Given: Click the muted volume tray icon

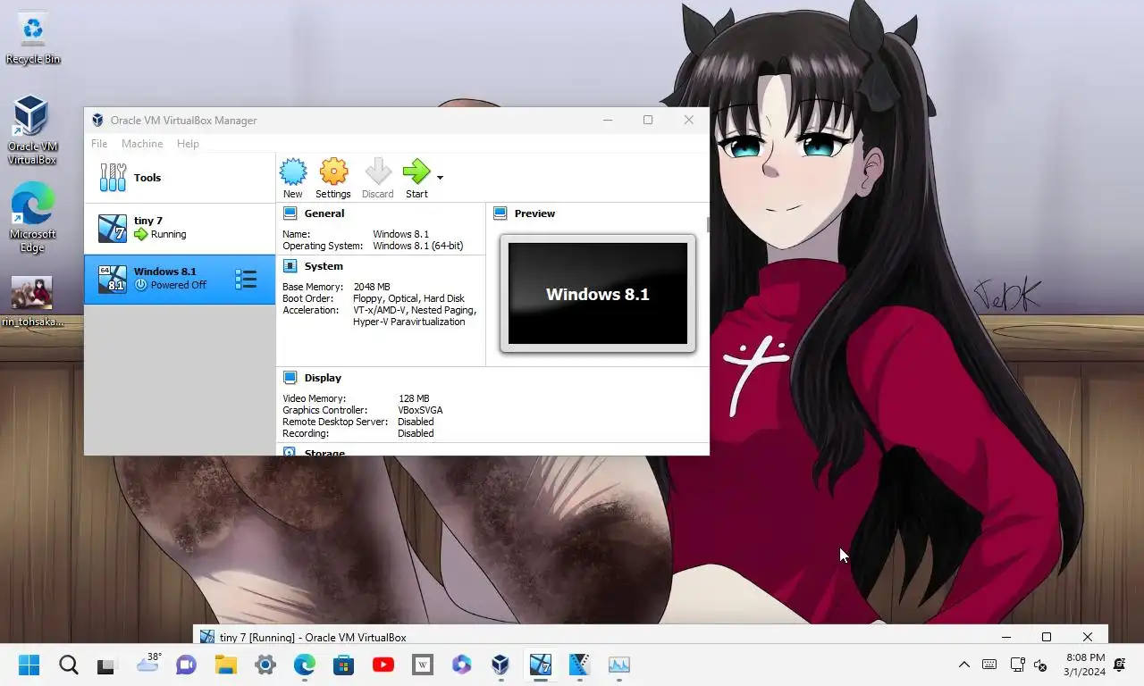Looking at the screenshot, I should [x=1040, y=665].
